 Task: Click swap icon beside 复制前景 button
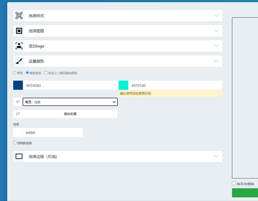point(18,114)
